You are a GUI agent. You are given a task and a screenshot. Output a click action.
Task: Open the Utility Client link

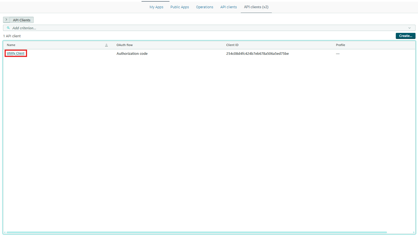click(16, 53)
